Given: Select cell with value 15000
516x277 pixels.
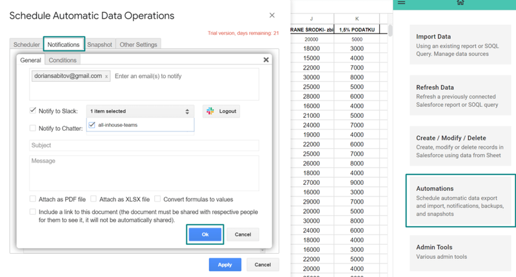Looking at the screenshot, I should coord(312,58).
